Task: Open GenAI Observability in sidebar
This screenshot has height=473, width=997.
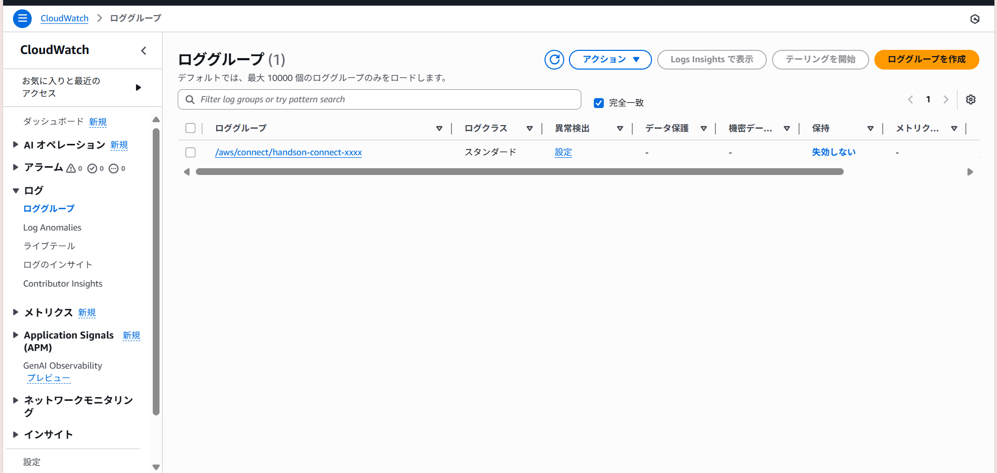Action: (63, 366)
